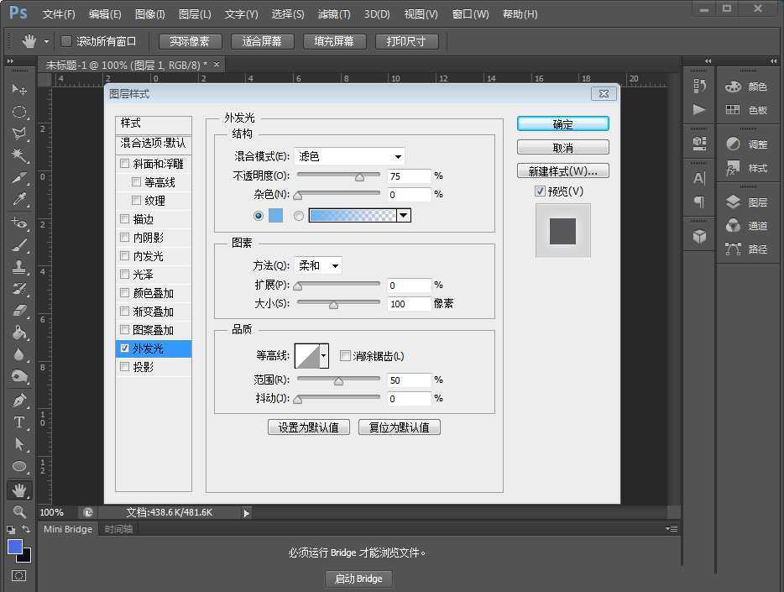Select the Hand tool
Image resolution: width=784 pixels, height=592 pixels.
(18, 490)
